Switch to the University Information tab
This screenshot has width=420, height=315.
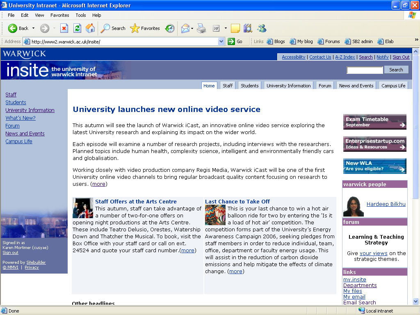(x=288, y=86)
